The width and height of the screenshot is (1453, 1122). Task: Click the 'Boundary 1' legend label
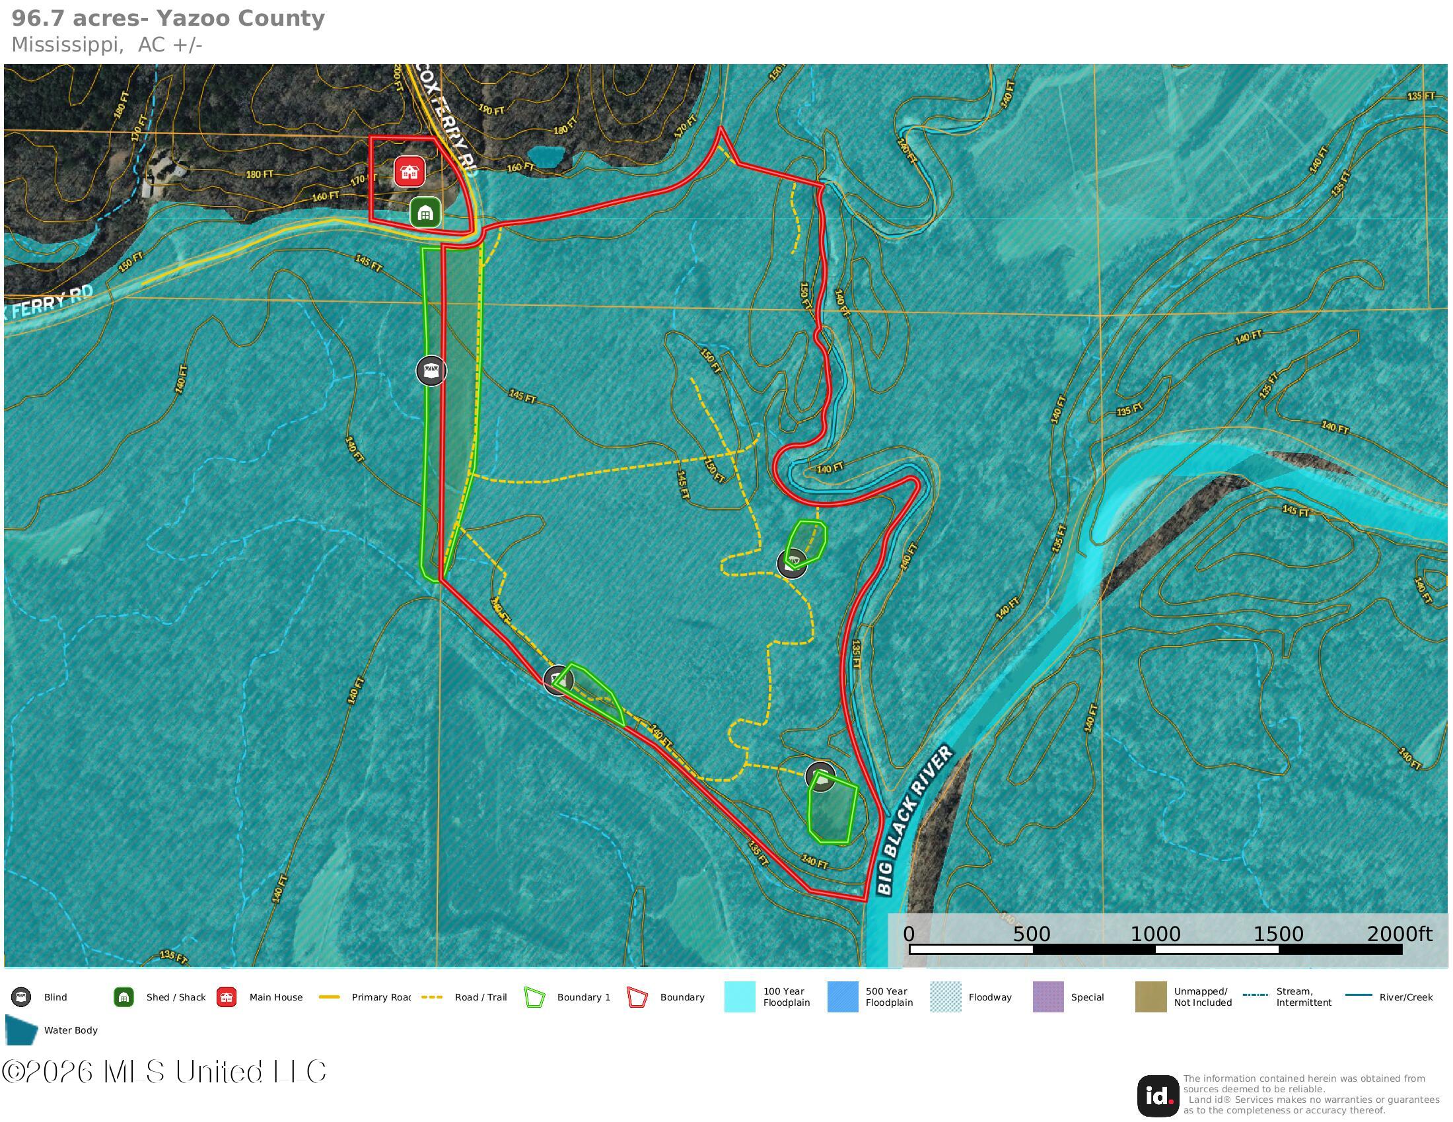click(x=583, y=997)
